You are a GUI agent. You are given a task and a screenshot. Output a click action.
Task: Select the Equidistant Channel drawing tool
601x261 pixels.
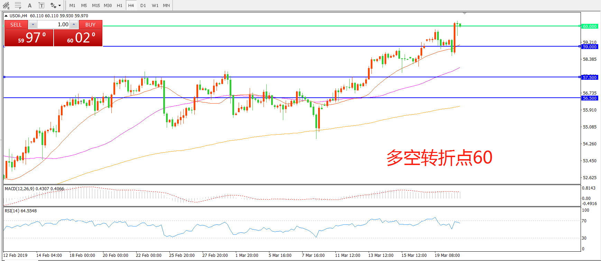[x=6, y=6]
